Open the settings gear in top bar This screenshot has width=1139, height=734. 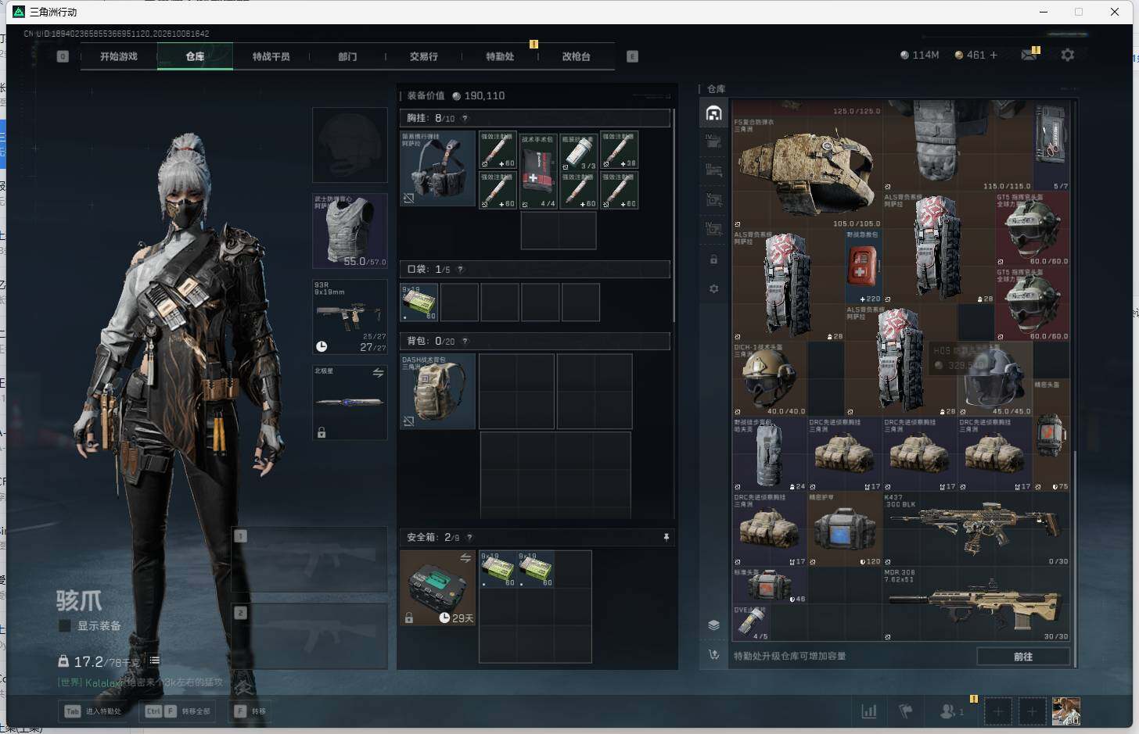pyautogui.click(x=1068, y=55)
